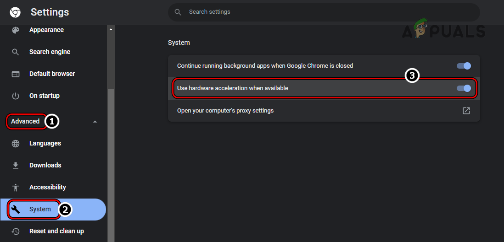Open the Downloads settings section
The height and width of the screenshot is (242, 504).
[45, 165]
